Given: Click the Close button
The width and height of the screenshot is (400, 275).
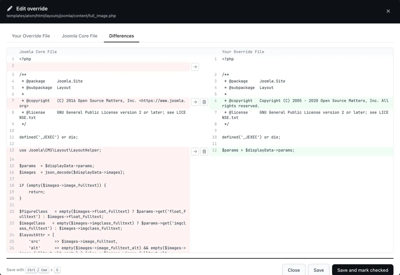Looking at the screenshot, I should [x=294, y=270].
